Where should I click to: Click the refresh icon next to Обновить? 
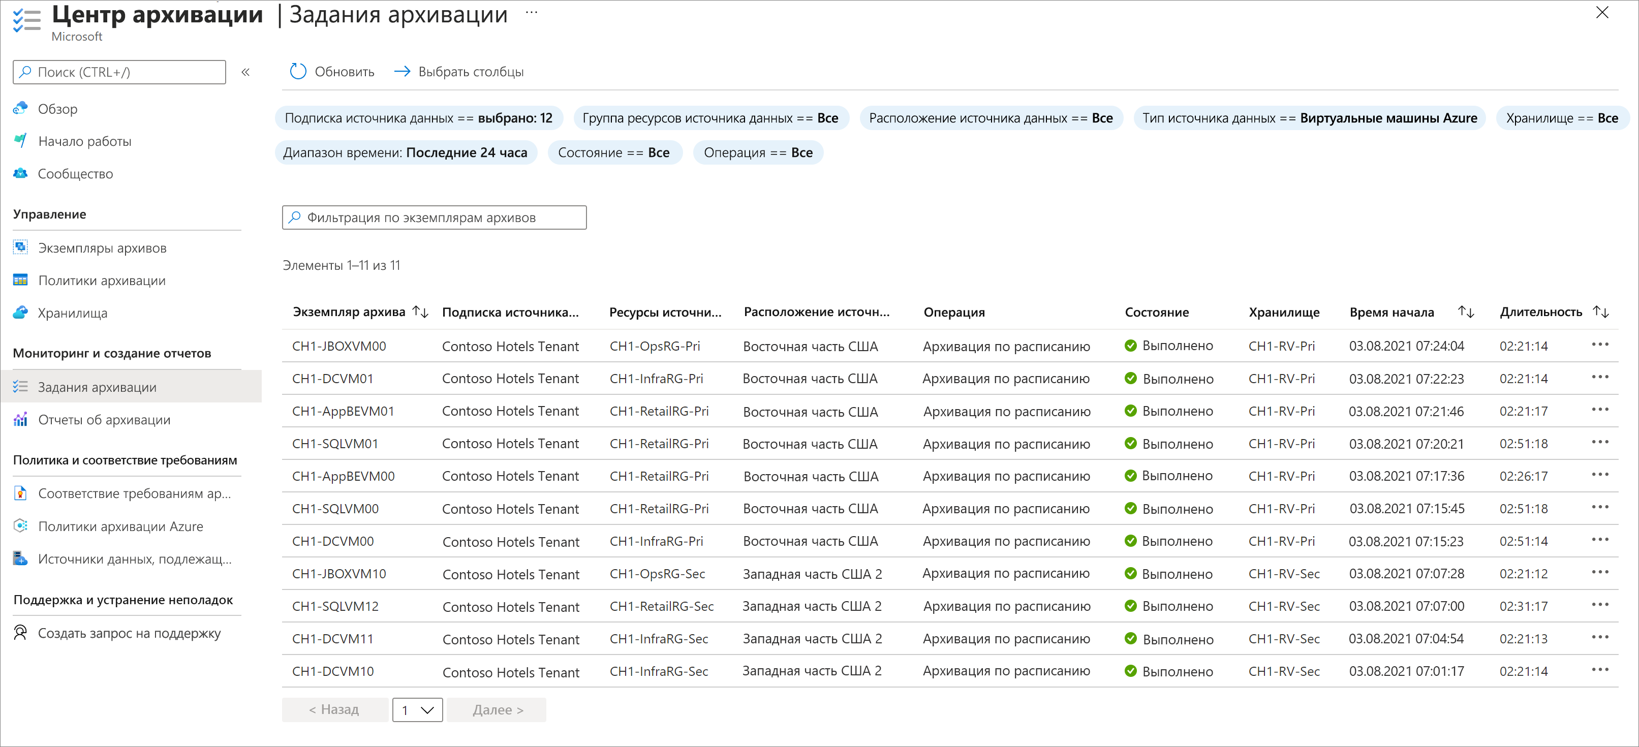click(x=298, y=71)
